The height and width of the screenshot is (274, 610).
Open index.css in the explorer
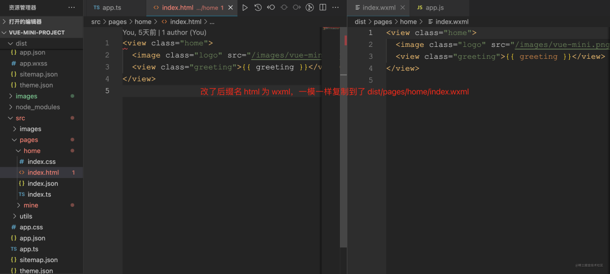click(42, 162)
